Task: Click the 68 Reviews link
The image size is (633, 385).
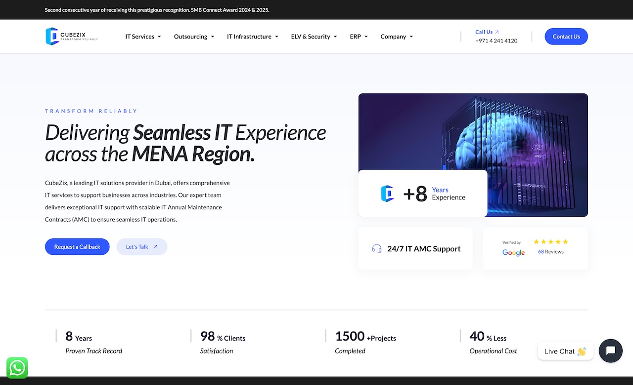Action: pos(550,252)
